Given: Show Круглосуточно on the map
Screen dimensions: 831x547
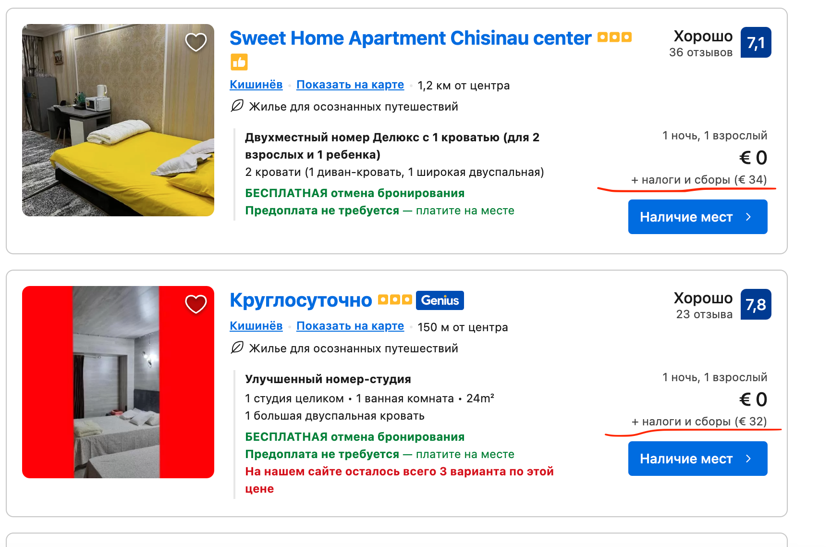Looking at the screenshot, I should [x=350, y=326].
